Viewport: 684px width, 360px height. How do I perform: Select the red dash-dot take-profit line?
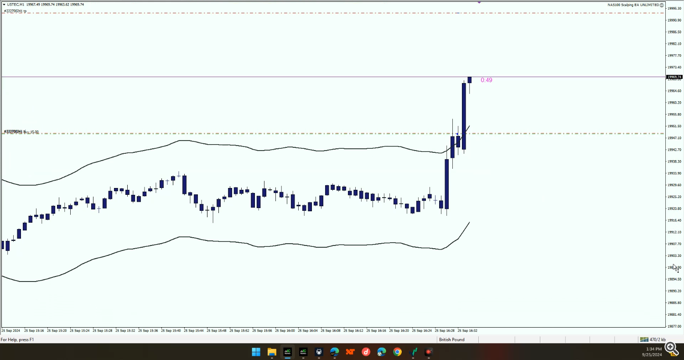click(x=333, y=13)
